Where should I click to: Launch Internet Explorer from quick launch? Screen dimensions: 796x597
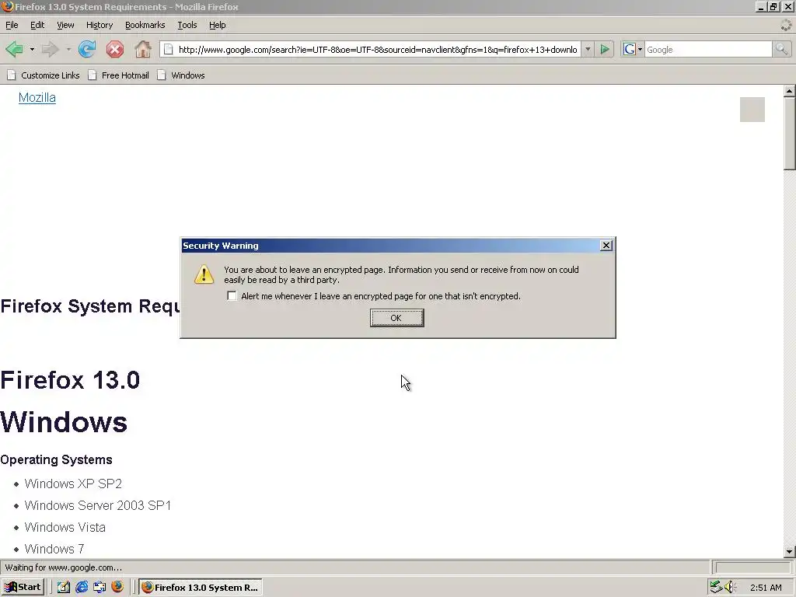click(81, 587)
